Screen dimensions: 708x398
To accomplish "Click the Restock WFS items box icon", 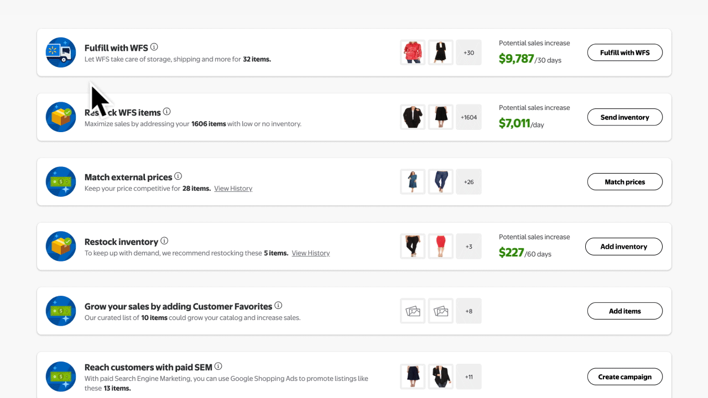I will 60,117.
